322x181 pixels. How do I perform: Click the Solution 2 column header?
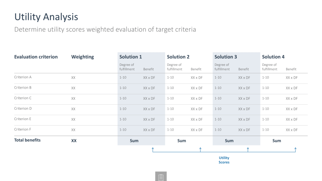pos(178,57)
